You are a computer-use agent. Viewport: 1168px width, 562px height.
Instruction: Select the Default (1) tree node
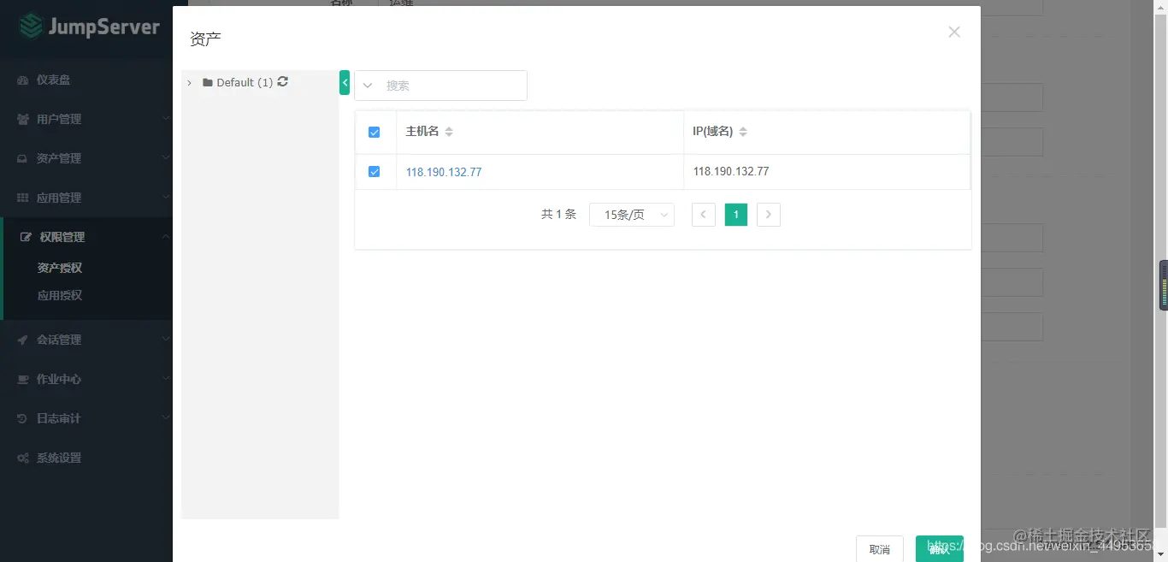(245, 83)
